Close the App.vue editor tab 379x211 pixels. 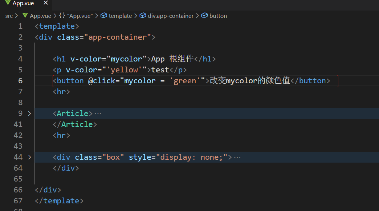pyautogui.click(x=45, y=3)
